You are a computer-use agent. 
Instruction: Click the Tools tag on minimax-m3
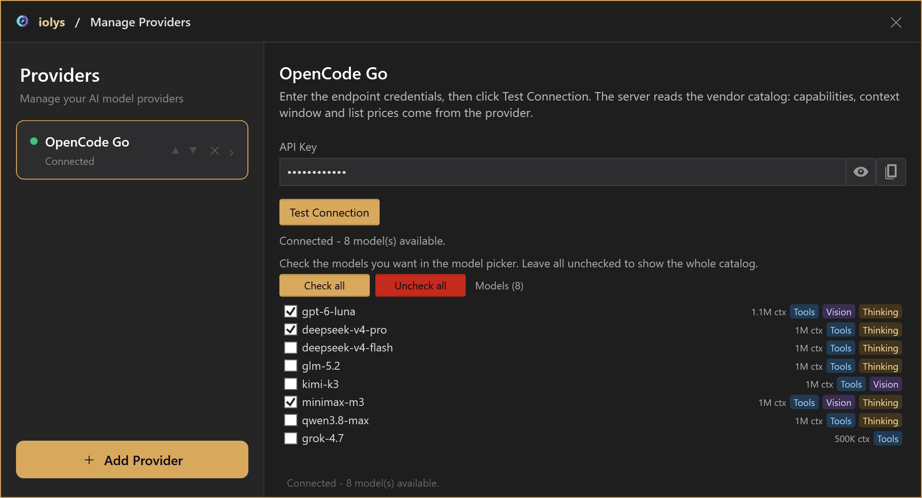pyautogui.click(x=804, y=403)
